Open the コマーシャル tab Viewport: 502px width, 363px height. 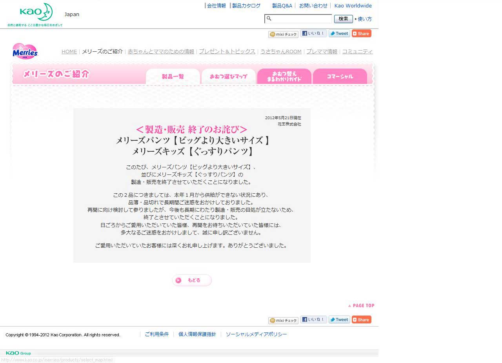[340, 77]
